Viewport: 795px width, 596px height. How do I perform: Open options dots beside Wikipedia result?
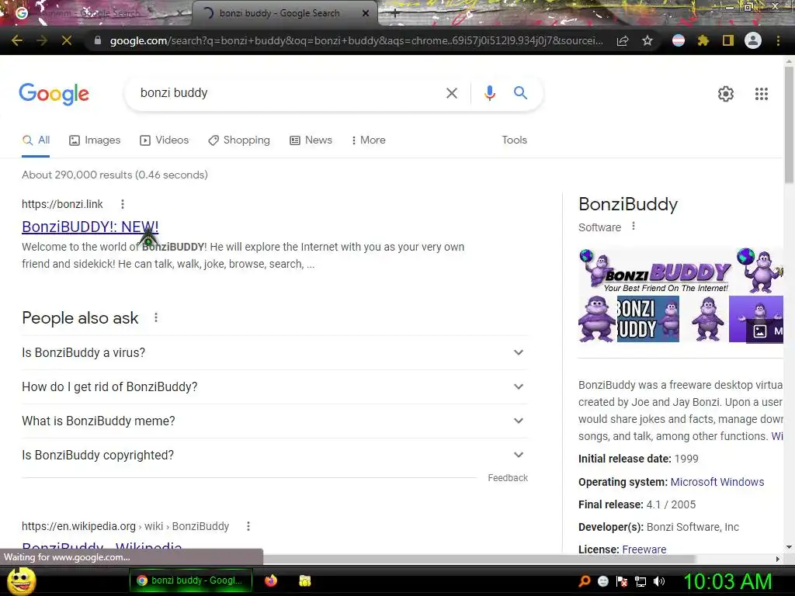point(248,527)
